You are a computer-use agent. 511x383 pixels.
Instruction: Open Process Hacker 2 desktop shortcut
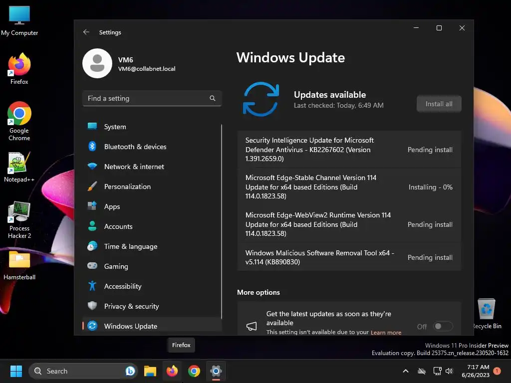tap(19, 220)
